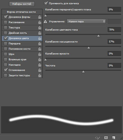Viewport: 123px width, 140px height.
Task: Select Положение кисти in the list
Action: tap(22, 49)
